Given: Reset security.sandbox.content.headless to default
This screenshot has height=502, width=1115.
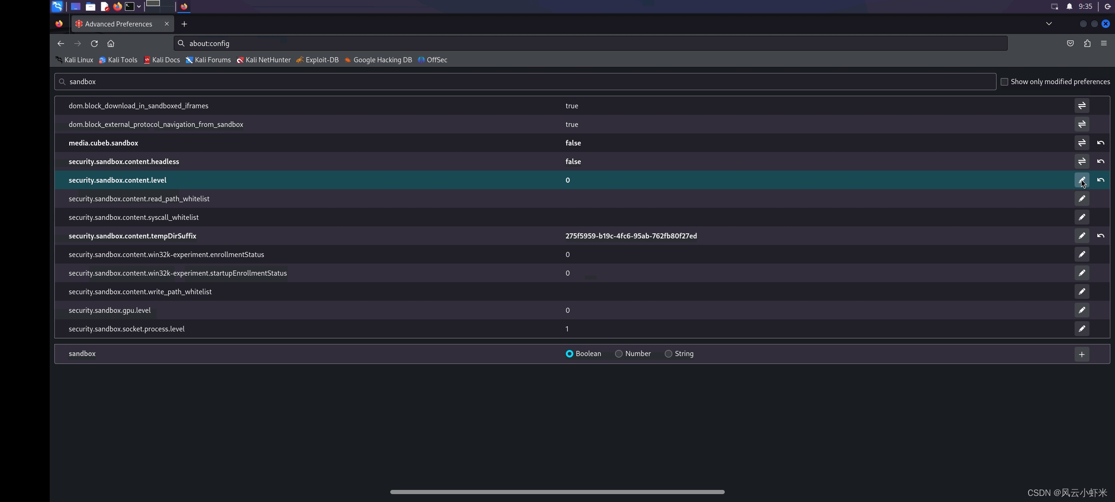Looking at the screenshot, I should [1101, 161].
